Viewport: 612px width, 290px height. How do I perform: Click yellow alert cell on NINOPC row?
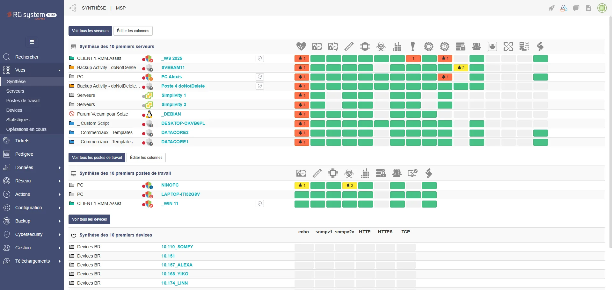point(302,185)
